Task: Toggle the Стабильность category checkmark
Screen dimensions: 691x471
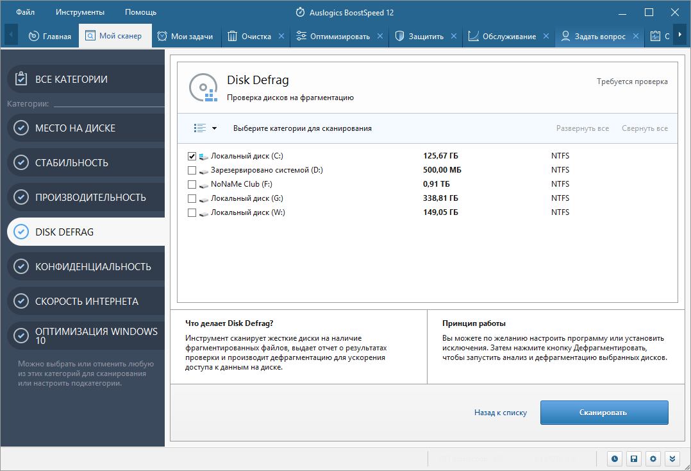Action: (21, 163)
